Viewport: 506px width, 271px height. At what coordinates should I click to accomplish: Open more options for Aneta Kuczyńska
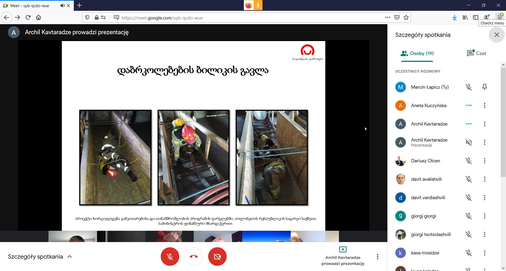point(484,106)
